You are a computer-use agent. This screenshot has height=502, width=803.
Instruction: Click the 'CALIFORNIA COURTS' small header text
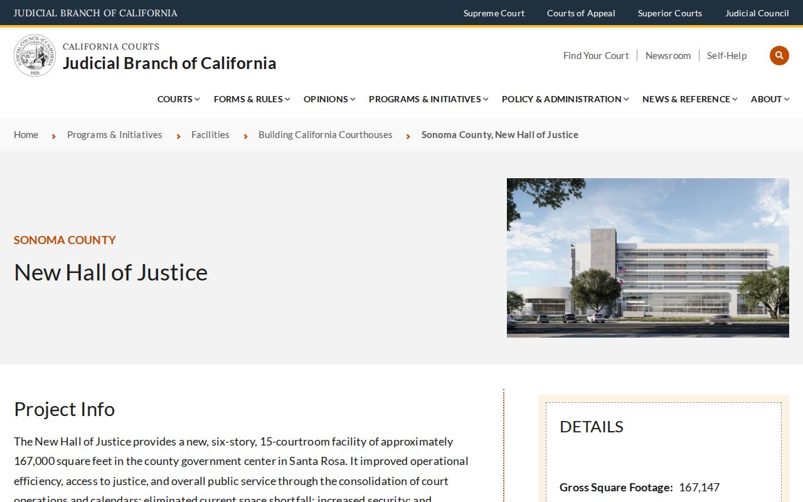tap(111, 46)
